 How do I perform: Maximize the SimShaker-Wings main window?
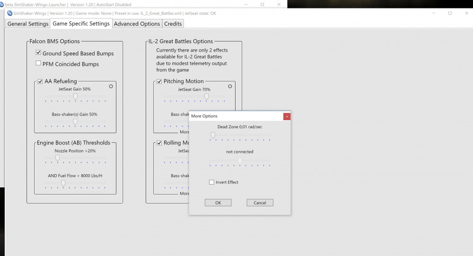pyautogui.click(x=450, y=13)
